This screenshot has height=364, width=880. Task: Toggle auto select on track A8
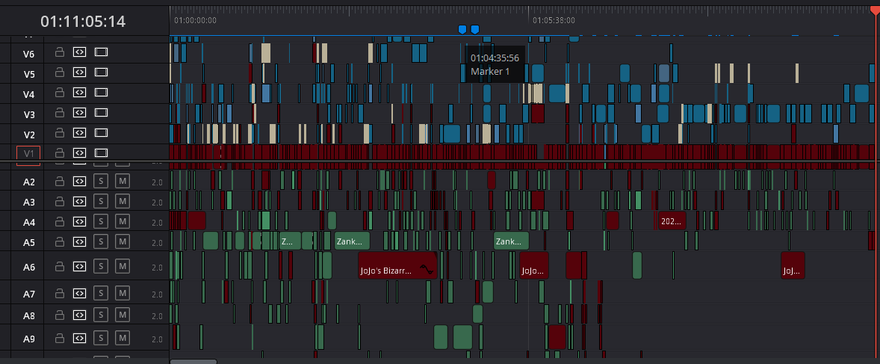(80, 315)
